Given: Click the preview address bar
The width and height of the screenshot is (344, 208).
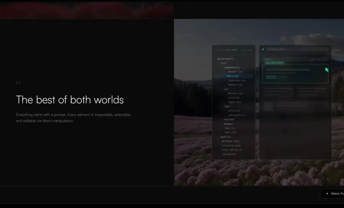Looking at the screenshot, I should (297, 50).
